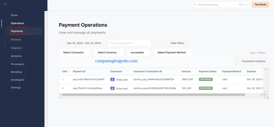
Task: Click the 3000 USD amount cell
Action: coord(187,80)
